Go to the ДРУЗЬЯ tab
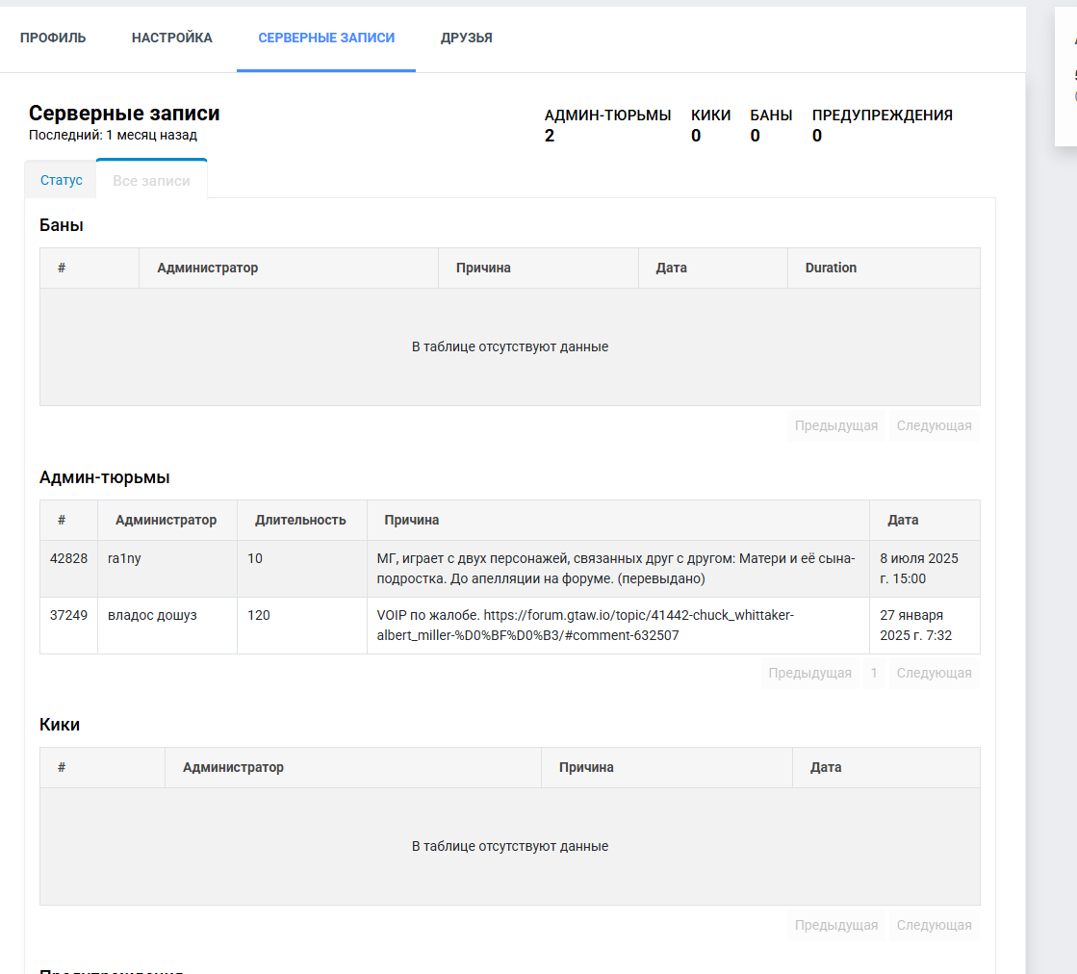The width and height of the screenshot is (1077, 974). [467, 38]
